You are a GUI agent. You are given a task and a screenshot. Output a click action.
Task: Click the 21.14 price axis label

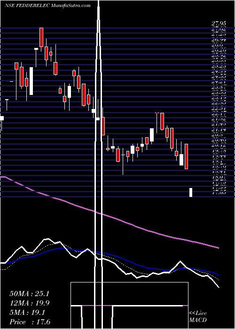[x=219, y=129]
